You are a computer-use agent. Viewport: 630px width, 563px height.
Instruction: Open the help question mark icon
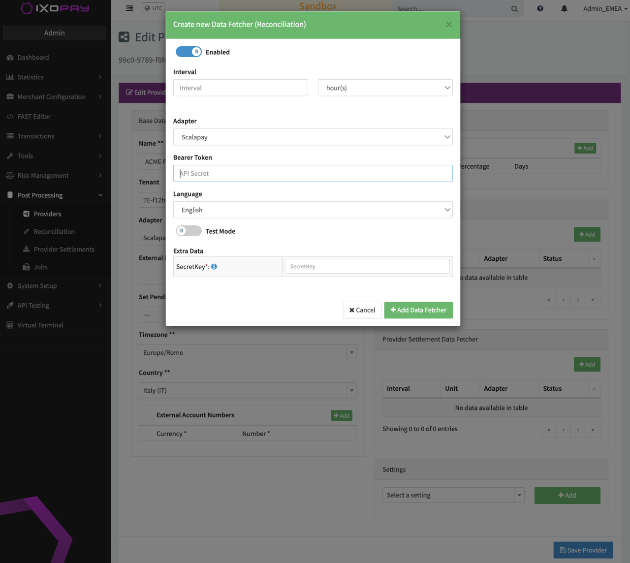coord(540,8)
